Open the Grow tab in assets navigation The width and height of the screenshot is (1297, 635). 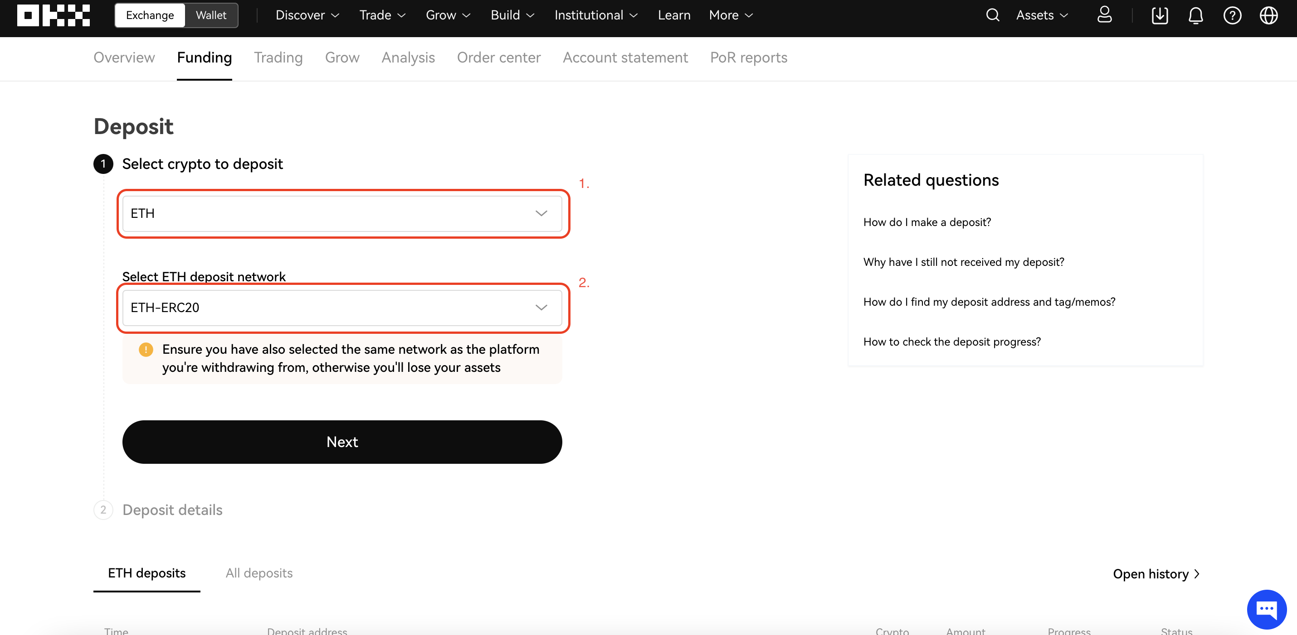pyautogui.click(x=342, y=58)
